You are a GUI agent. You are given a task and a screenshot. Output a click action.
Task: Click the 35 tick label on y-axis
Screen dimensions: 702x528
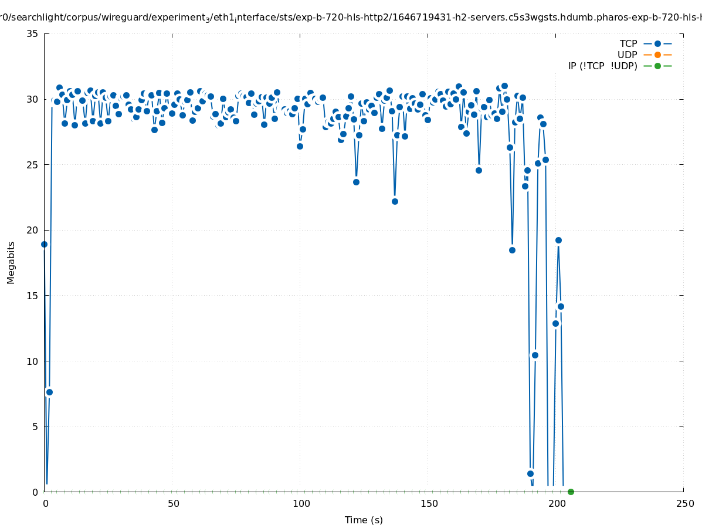click(33, 33)
